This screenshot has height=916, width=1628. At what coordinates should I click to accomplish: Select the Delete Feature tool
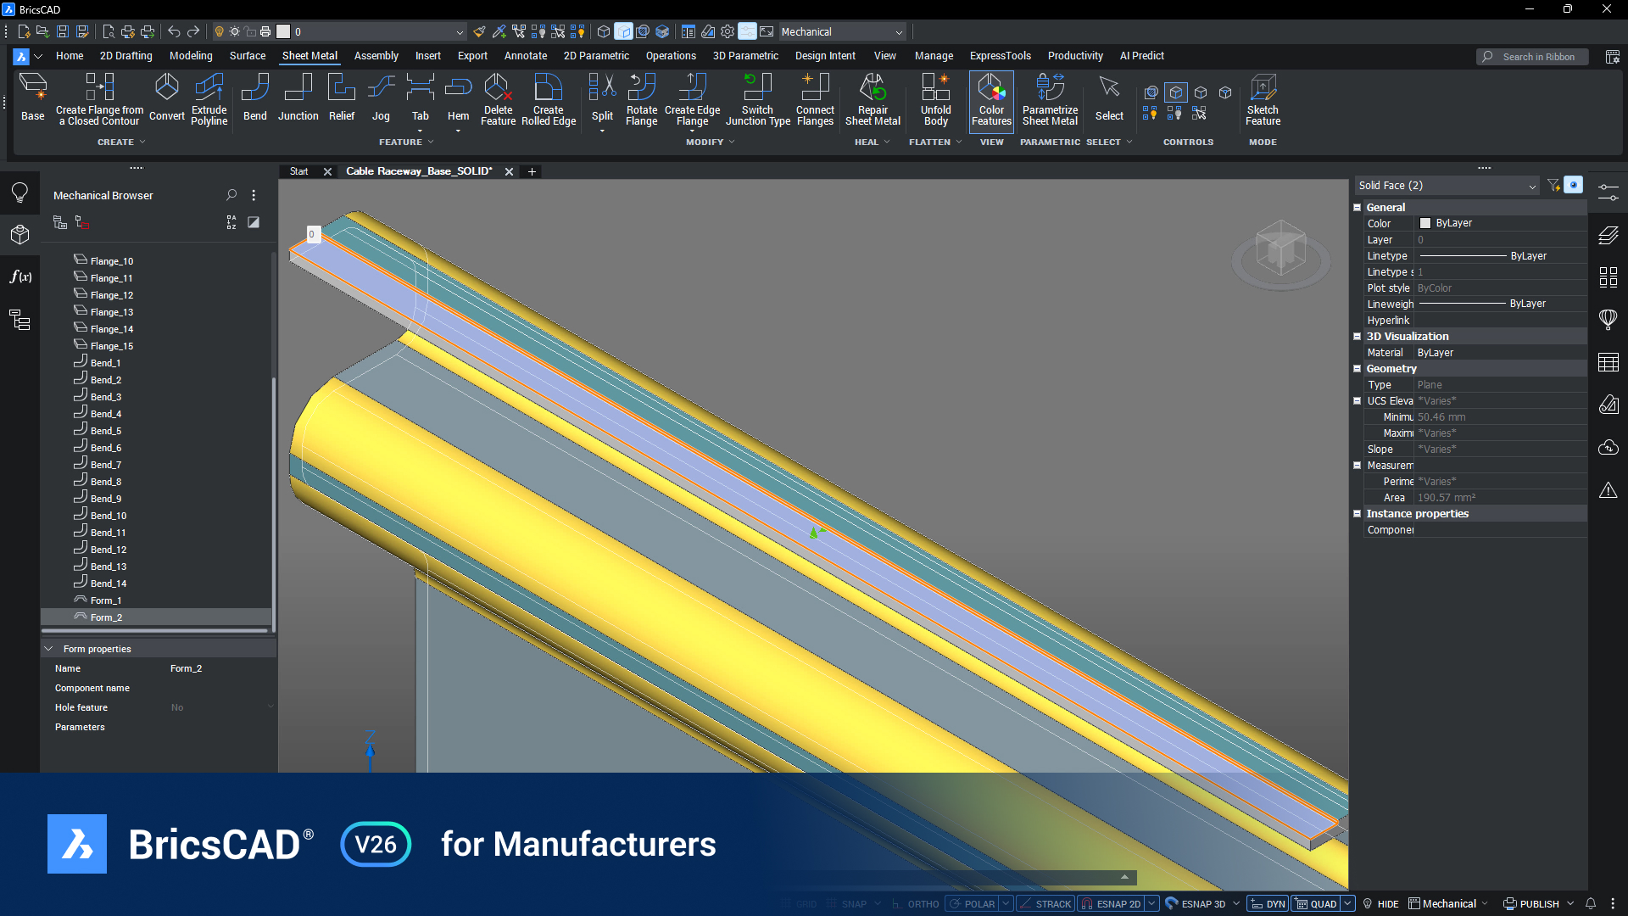coord(498,98)
